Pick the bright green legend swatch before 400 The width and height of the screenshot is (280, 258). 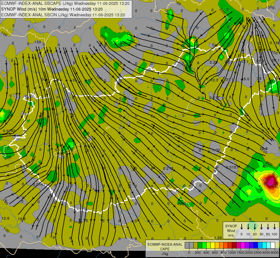[204, 245]
